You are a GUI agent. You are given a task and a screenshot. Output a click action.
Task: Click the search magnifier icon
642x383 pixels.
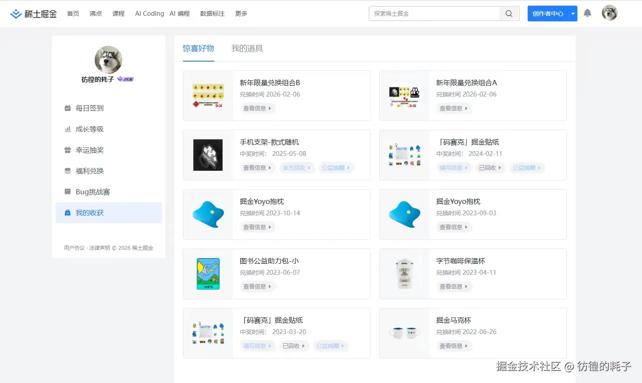[508, 14]
